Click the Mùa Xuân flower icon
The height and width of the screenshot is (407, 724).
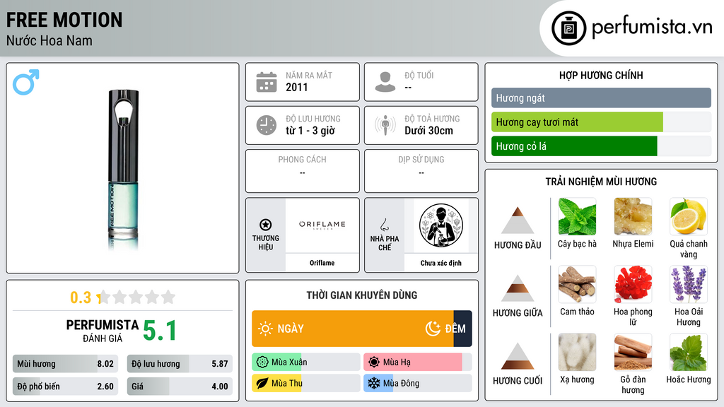(262, 362)
